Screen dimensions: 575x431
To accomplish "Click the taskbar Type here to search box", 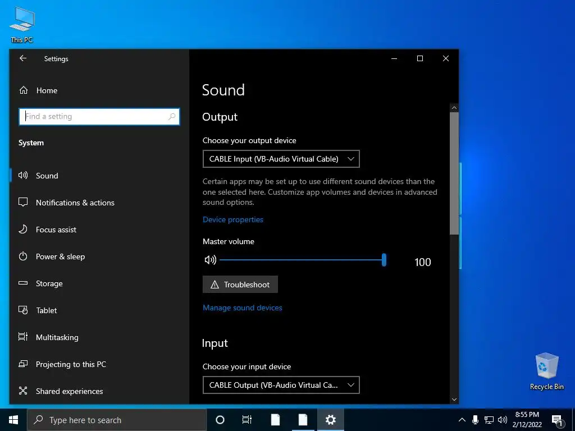I will click(117, 420).
